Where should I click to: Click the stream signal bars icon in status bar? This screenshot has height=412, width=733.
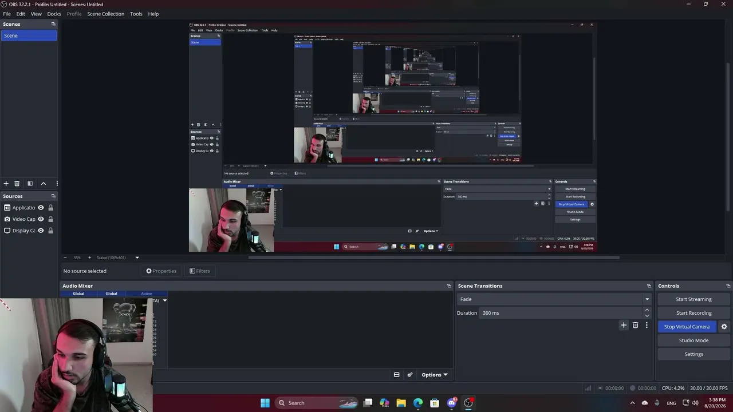coord(588,388)
